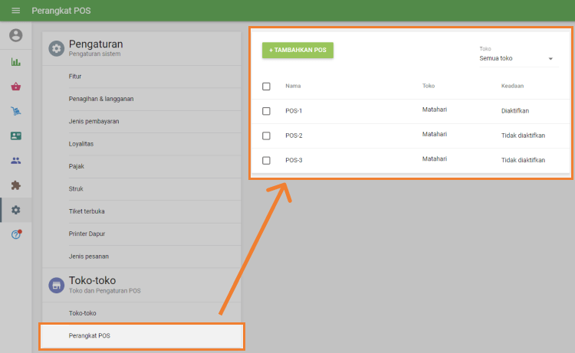575x353 pixels.
Task: Open the items shopping basket icon
Action: coord(16,87)
